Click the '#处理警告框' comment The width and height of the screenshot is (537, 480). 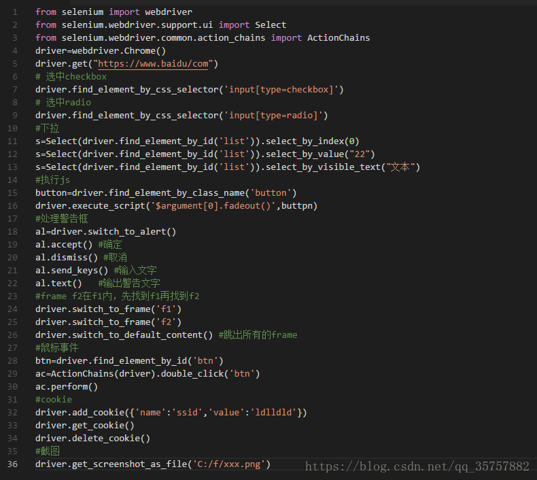point(62,219)
